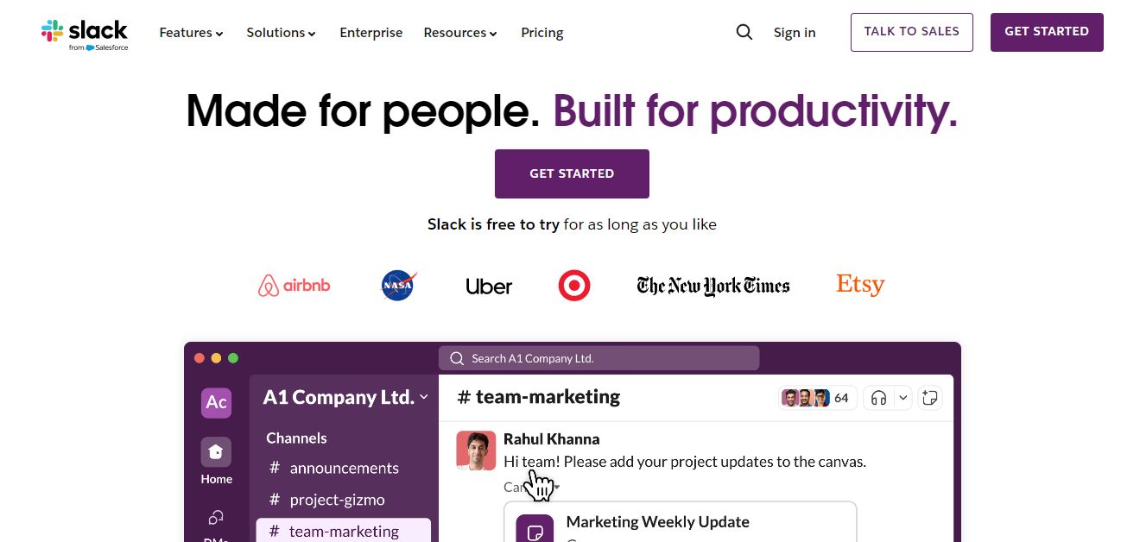Click the Airbnb customer logo
Screen dimensions: 1140x542
[x=294, y=286]
